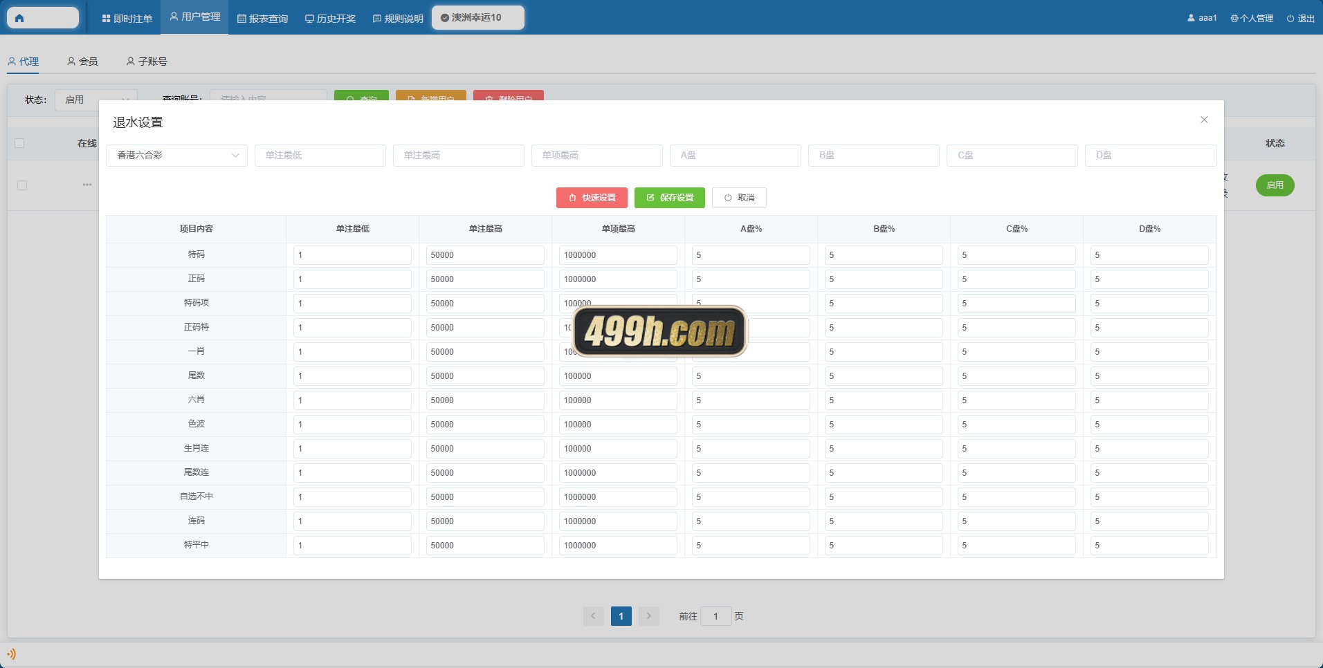Click 连码 C盘% field
The height and width of the screenshot is (668, 1323).
coord(1016,521)
